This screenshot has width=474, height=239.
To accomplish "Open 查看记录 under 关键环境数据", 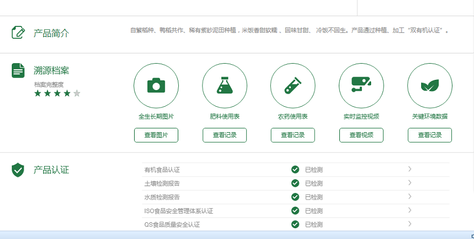I will [x=430, y=135].
